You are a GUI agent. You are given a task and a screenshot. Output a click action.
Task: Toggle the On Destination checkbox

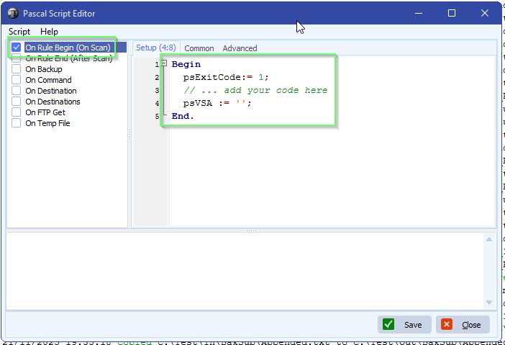(x=16, y=91)
